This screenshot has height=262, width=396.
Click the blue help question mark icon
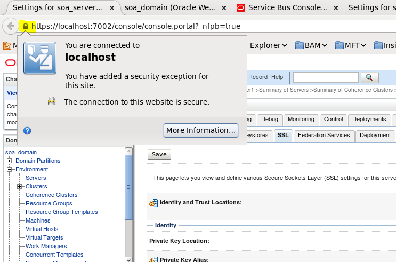[27, 131]
